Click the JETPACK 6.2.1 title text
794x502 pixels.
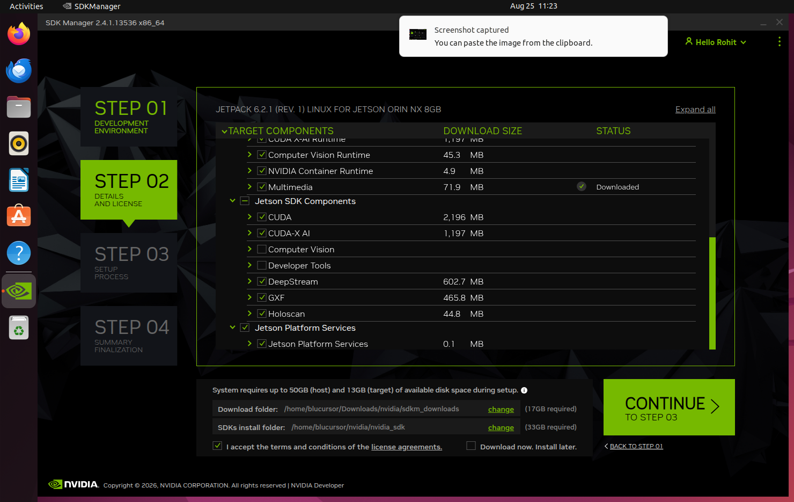[328, 110]
